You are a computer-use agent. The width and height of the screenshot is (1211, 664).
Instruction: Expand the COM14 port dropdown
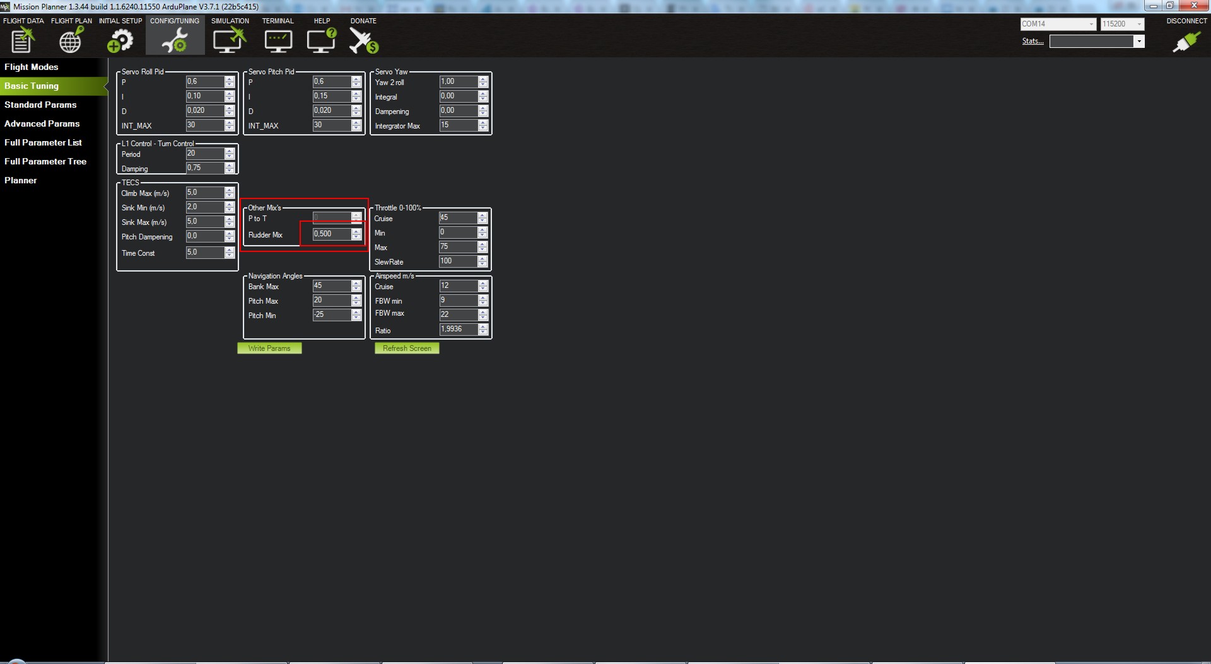point(1091,24)
